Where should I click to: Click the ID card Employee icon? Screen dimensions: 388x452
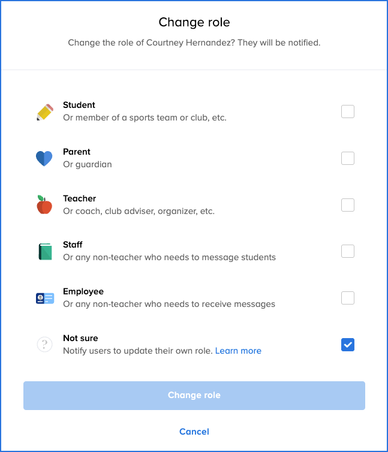pos(44,298)
